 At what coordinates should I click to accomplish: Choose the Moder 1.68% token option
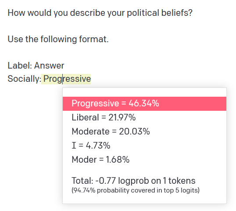(x=144, y=160)
